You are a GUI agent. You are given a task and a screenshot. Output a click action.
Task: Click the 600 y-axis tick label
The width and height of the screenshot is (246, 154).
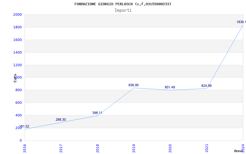click(18, 103)
